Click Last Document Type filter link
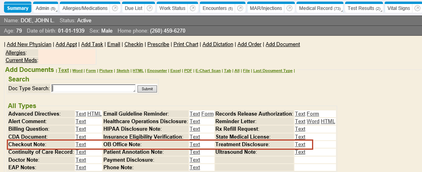This screenshot has width=422, height=172. pyautogui.click(x=273, y=71)
